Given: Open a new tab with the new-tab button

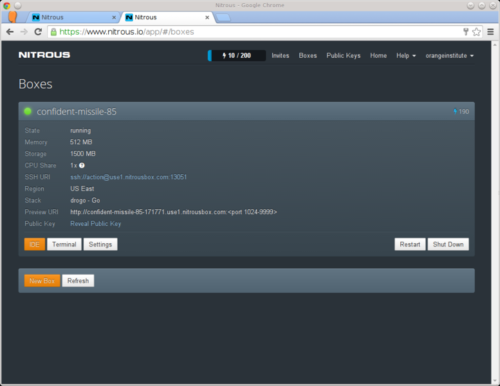Looking at the screenshot, I should [x=223, y=17].
